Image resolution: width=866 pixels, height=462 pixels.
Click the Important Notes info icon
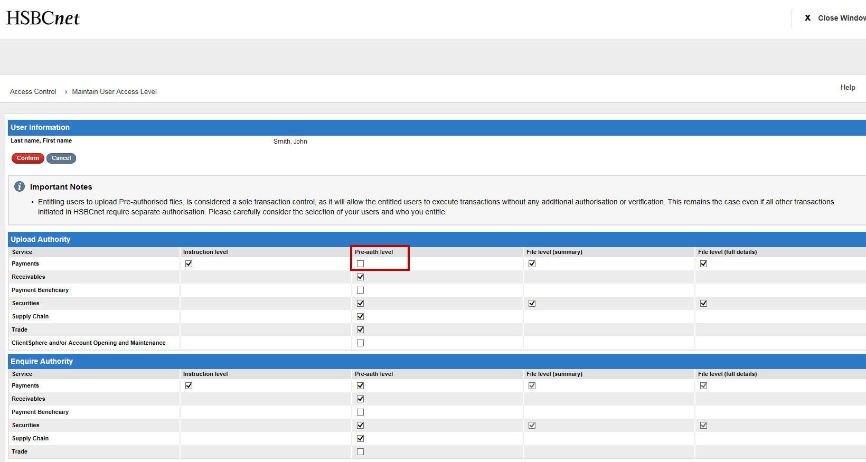click(20, 186)
